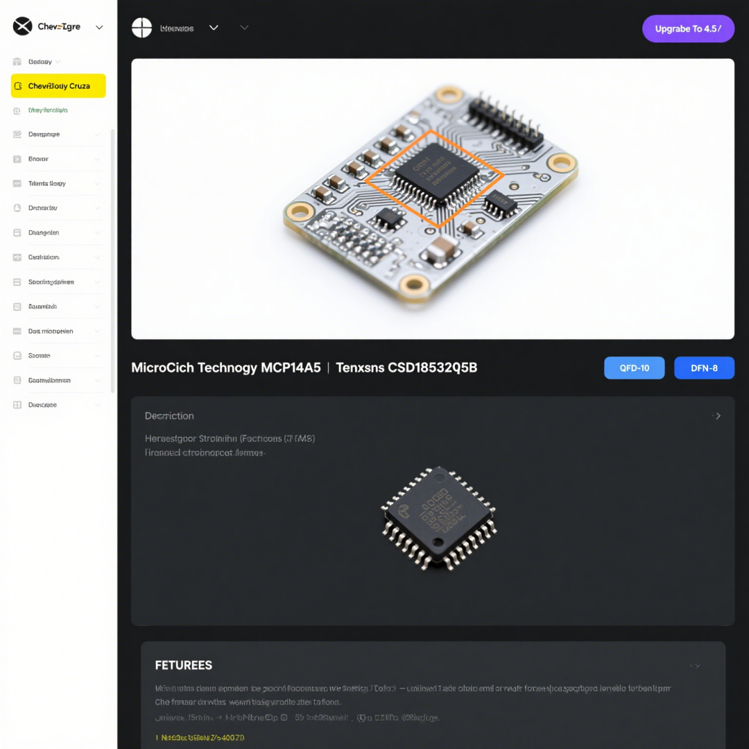Click the sidebar vertical scrollbar
749x749 pixels.
(x=113, y=260)
